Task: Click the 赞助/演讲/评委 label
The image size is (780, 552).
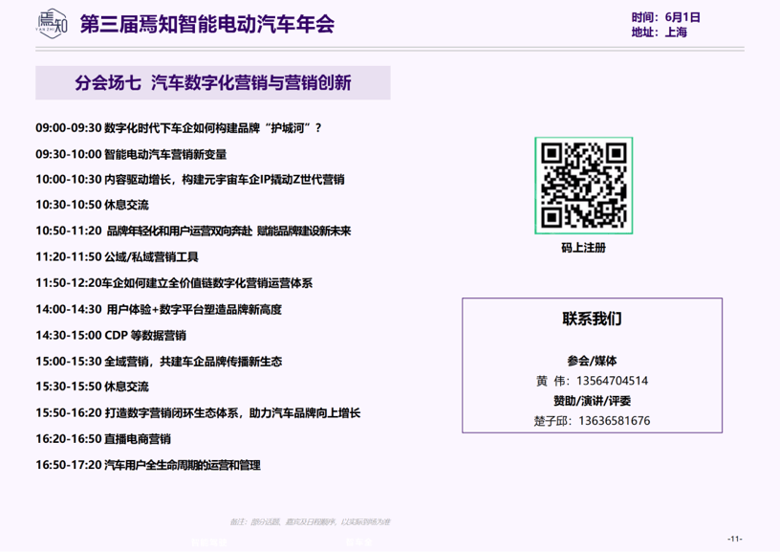Action: [x=592, y=401]
